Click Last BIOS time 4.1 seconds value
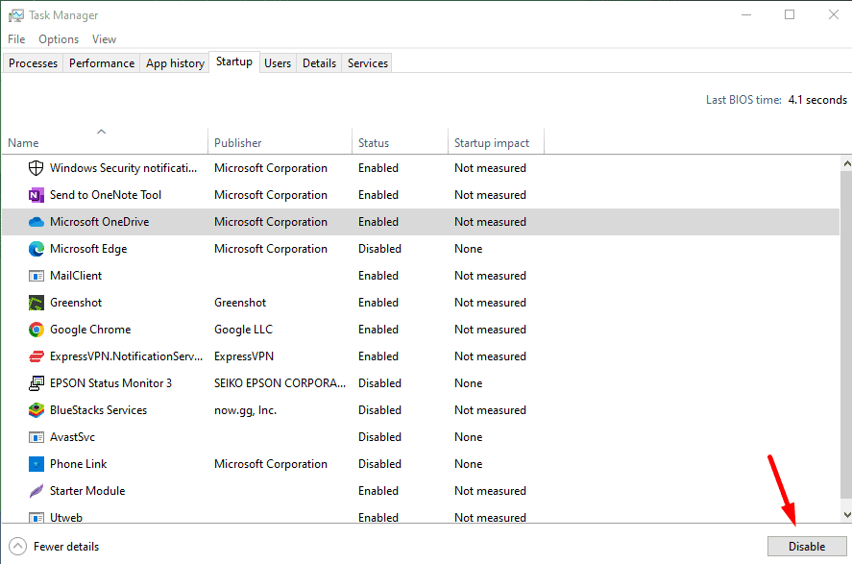The image size is (852, 564). click(817, 100)
